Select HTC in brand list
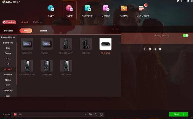This screenshot has height=119, width=193. click(8, 59)
